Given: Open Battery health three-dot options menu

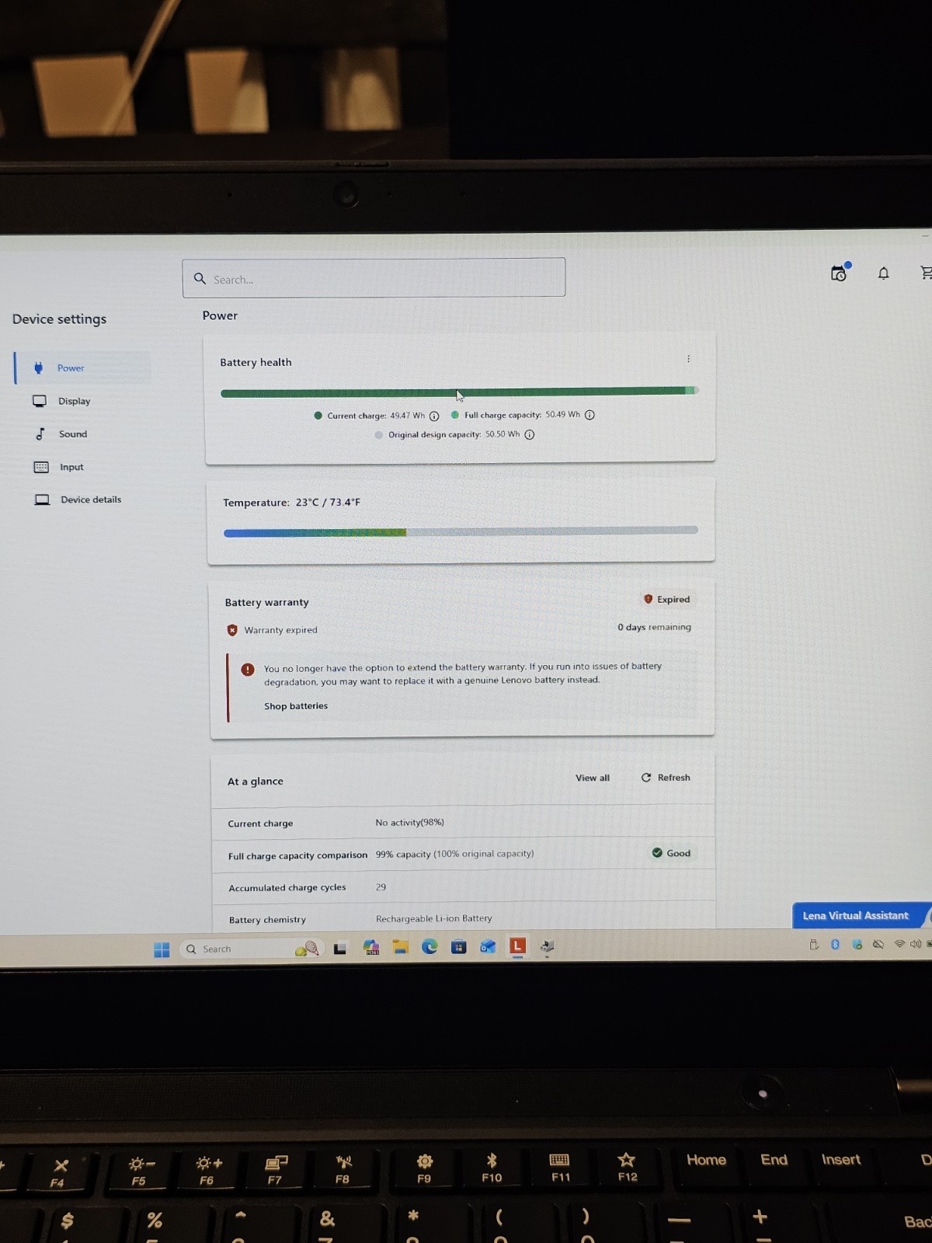Looking at the screenshot, I should [x=688, y=359].
